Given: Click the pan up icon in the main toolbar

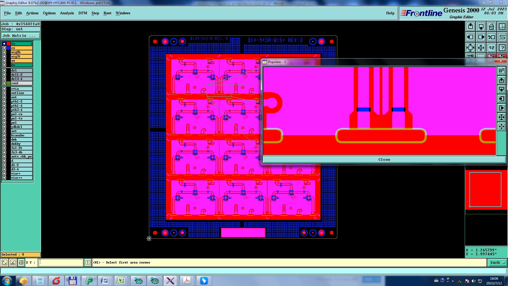Looking at the screenshot, I should (470, 26).
